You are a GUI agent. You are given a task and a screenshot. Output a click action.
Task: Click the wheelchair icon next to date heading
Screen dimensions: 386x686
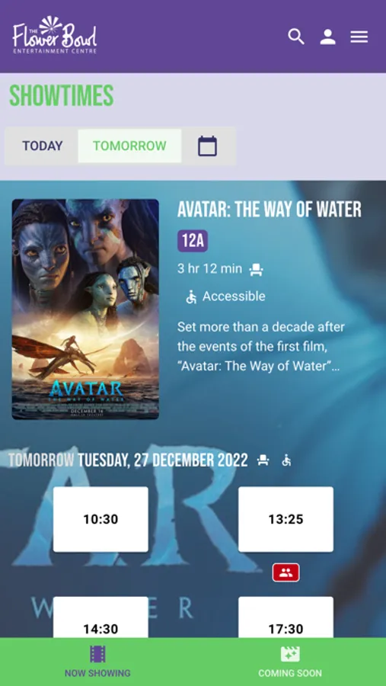pyautogui.click(x=286, y=460)
